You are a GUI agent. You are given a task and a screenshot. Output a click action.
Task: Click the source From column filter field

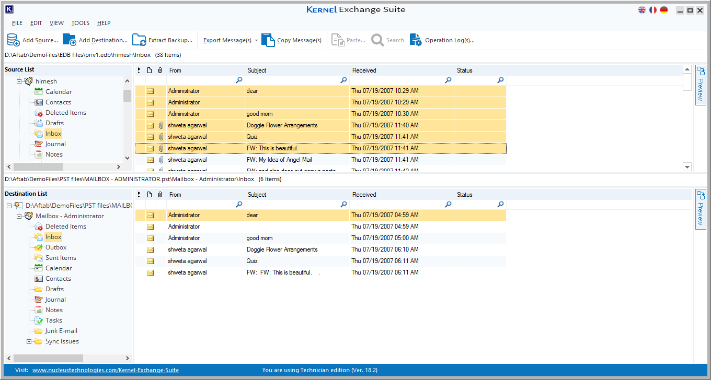(205, 80)
